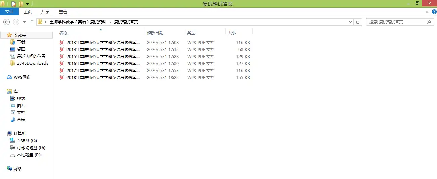Click date 2020/5/31 17:08
The width and height of the screenshot is (437, 179).
click(x=163, y=43)
